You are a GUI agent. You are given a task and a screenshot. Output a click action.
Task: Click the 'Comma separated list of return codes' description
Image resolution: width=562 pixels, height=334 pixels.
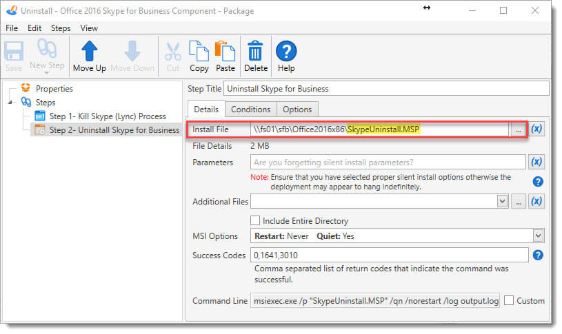(381, 274)
